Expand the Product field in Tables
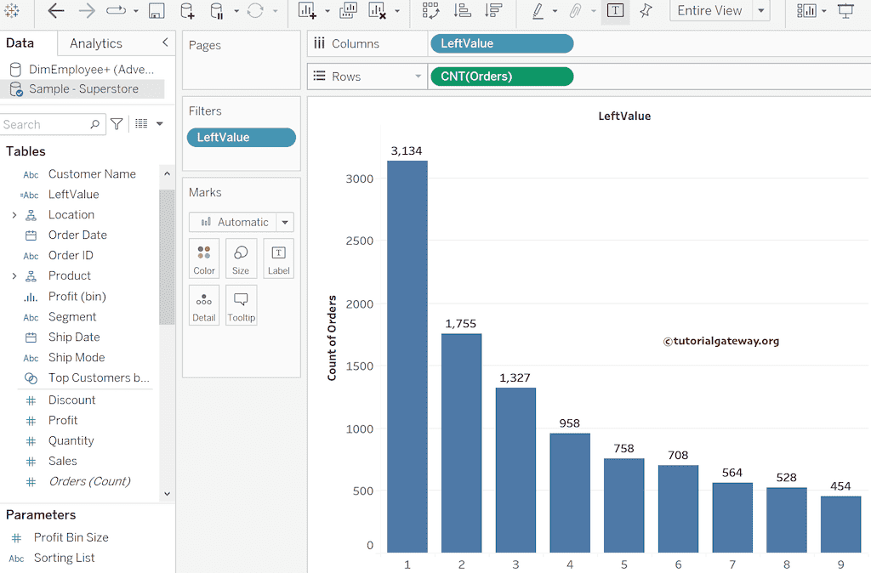871x573 pixels. (x=15, y=275)
